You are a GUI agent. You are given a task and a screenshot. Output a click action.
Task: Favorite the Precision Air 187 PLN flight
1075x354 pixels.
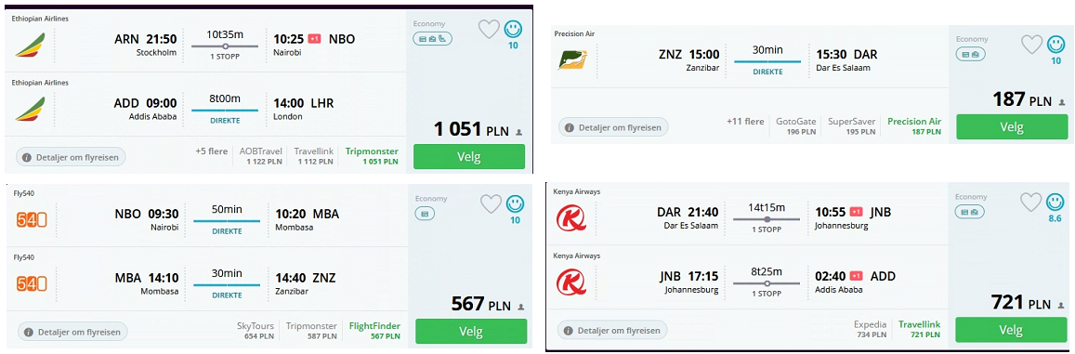[1032, 45]
